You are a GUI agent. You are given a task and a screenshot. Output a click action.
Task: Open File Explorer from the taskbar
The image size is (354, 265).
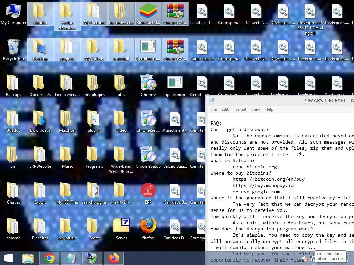tap(28, 258)
